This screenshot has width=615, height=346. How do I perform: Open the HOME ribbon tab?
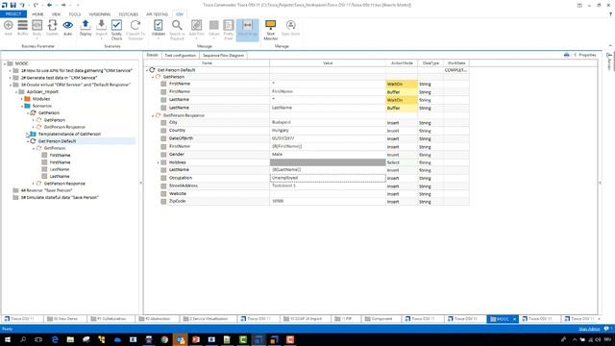point(37,14)
